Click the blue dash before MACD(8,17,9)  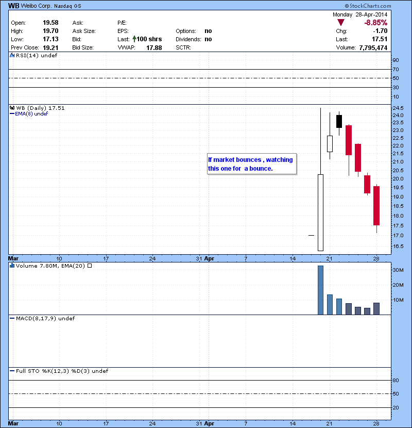[x=12, y=318]
